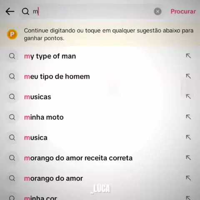Clear search text with the X icon
The width and height of the screenshot is (200, 200).
(x=157, y=11)
